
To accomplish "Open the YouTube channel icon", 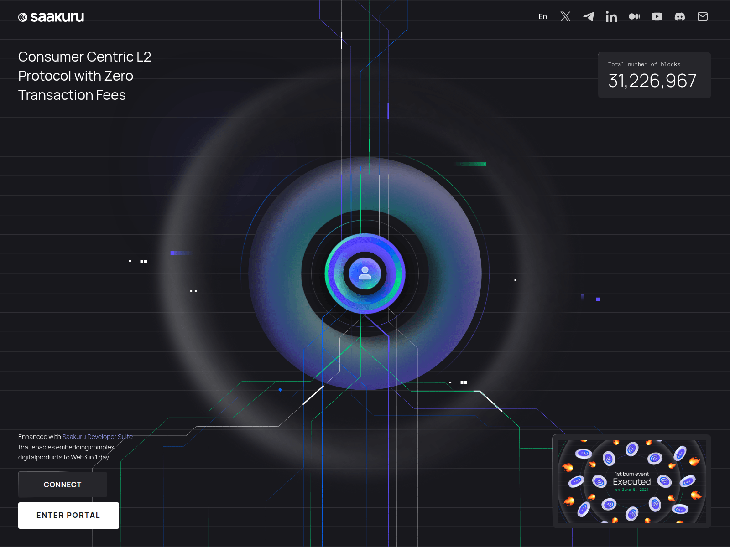I will coord(657,16).
